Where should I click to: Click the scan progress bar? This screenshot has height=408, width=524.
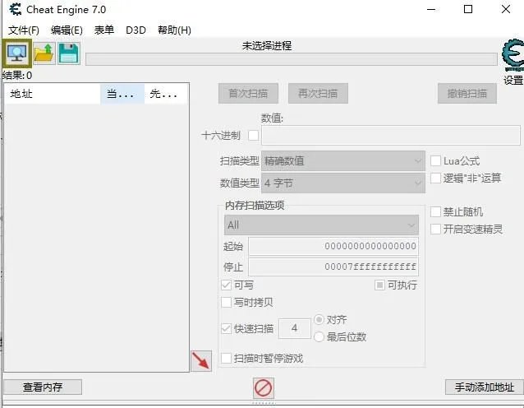coord(292,59)
